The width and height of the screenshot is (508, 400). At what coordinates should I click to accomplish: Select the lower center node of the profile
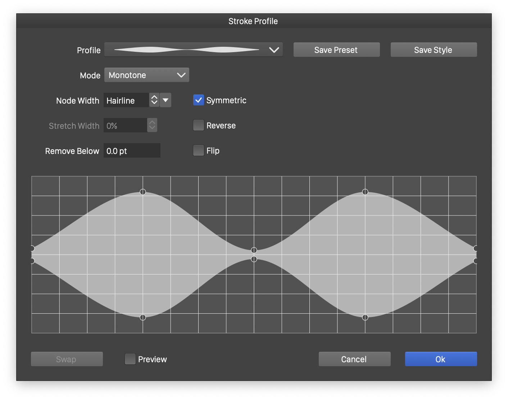254,259
